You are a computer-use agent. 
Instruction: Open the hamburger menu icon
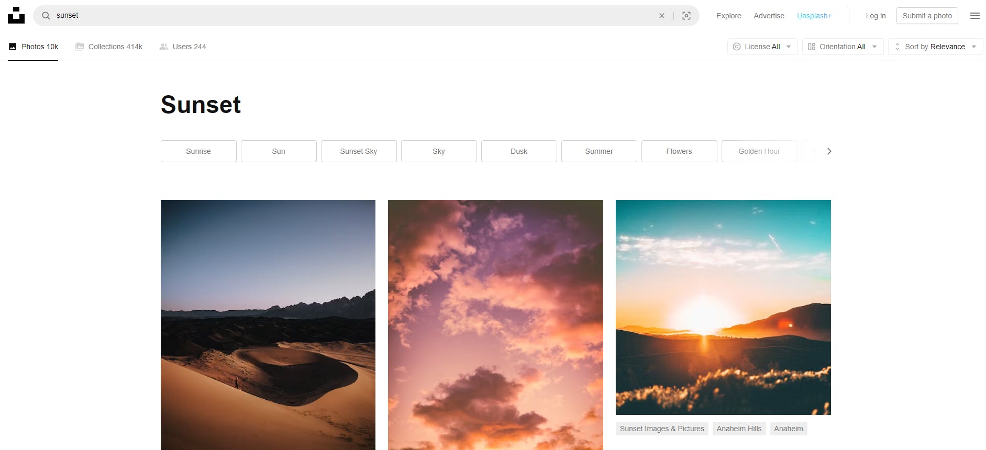pos(975,16)
